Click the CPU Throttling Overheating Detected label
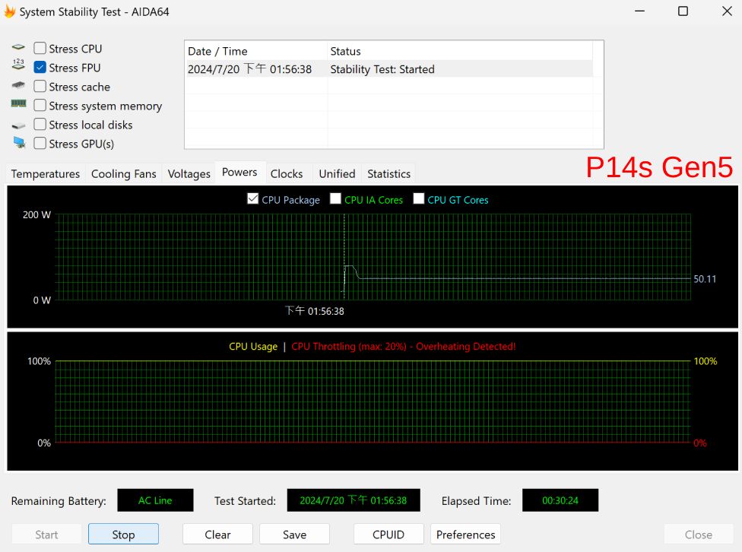 point(403,347)
